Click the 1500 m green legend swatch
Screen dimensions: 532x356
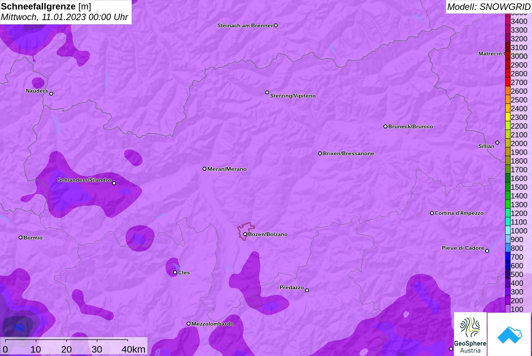click(508, 187)
